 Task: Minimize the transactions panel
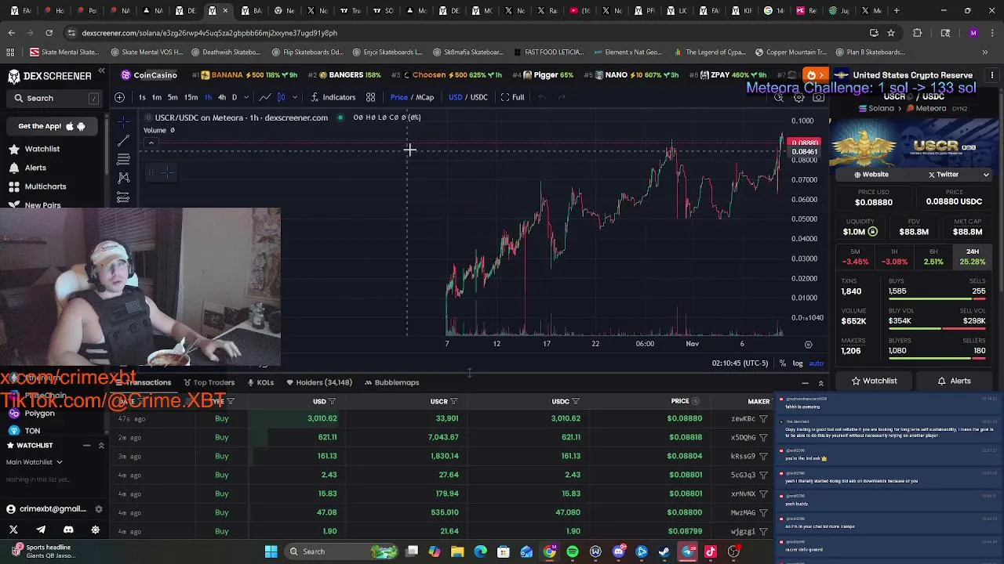tap(805, 383)
